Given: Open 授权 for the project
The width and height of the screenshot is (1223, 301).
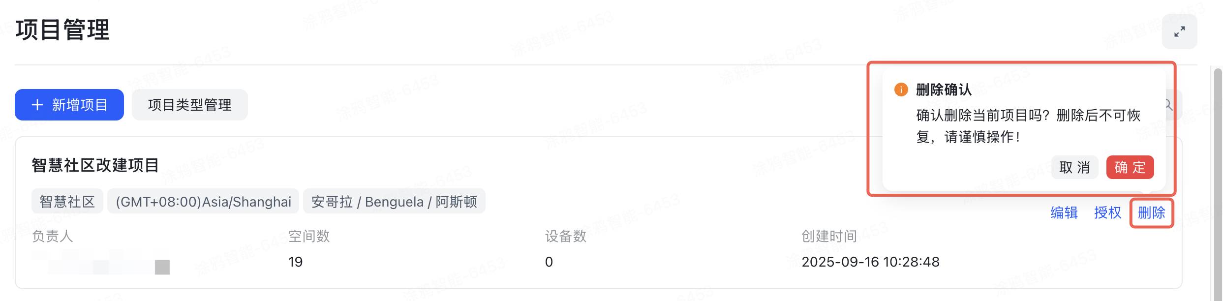Looking at the screenshot, I should click(1108, 213).
